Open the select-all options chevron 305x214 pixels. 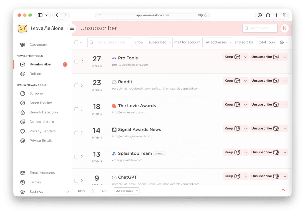pyautogui.click(x=81, y=42)
